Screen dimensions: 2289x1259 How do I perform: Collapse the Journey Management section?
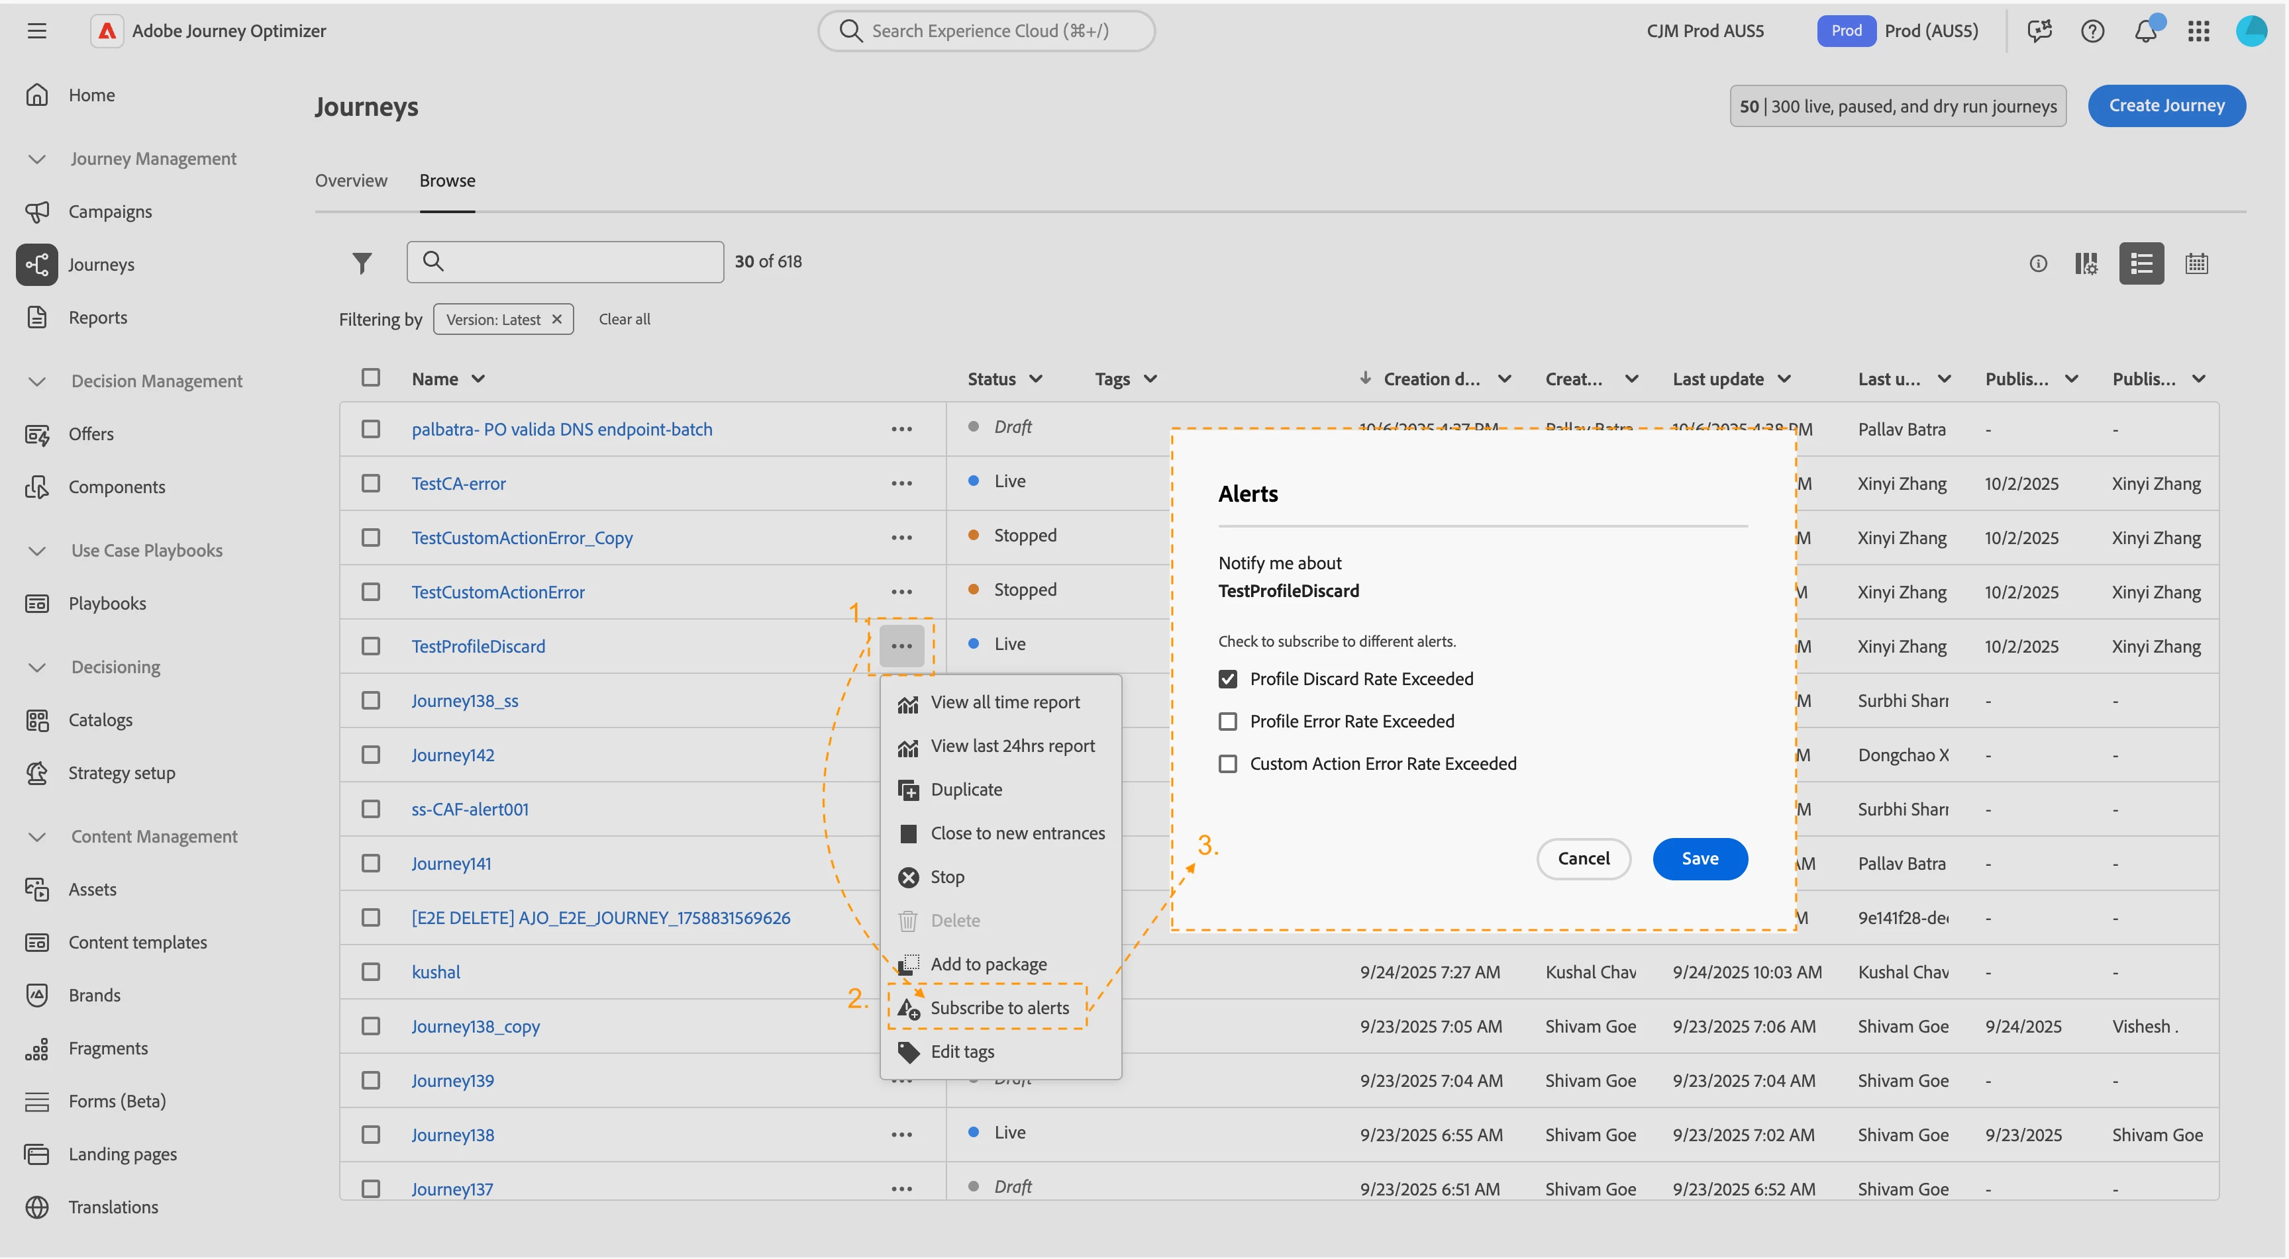tap(36, 159)
